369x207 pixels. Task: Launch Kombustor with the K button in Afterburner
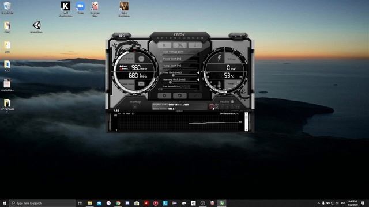[x=164, y=45]
